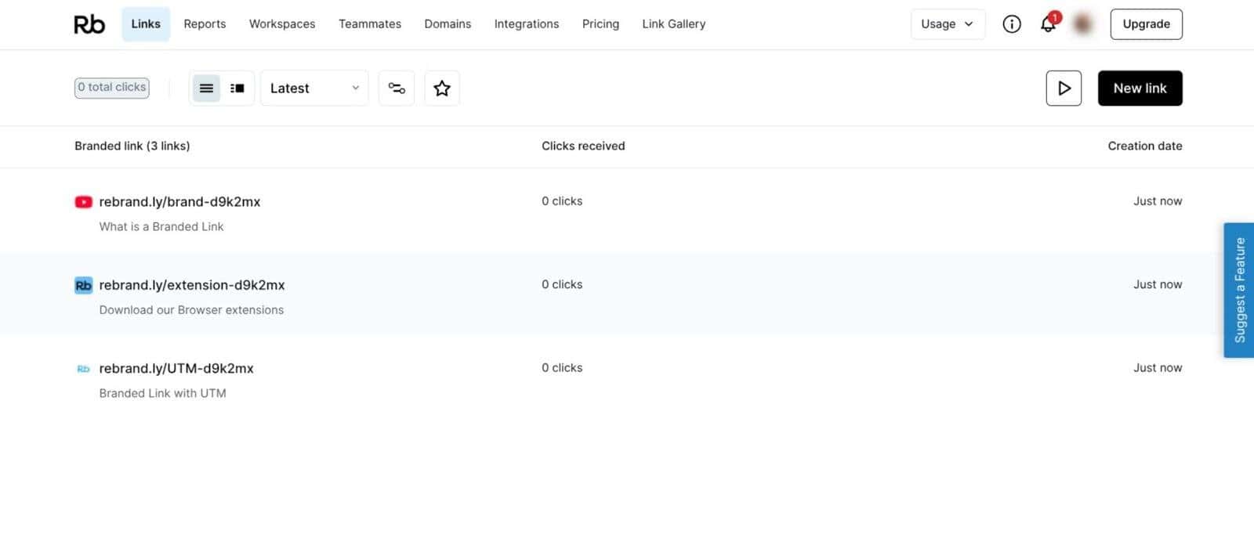Go to Integrations
Viewport: 1254px width, 538px height.
pos(527,24)
